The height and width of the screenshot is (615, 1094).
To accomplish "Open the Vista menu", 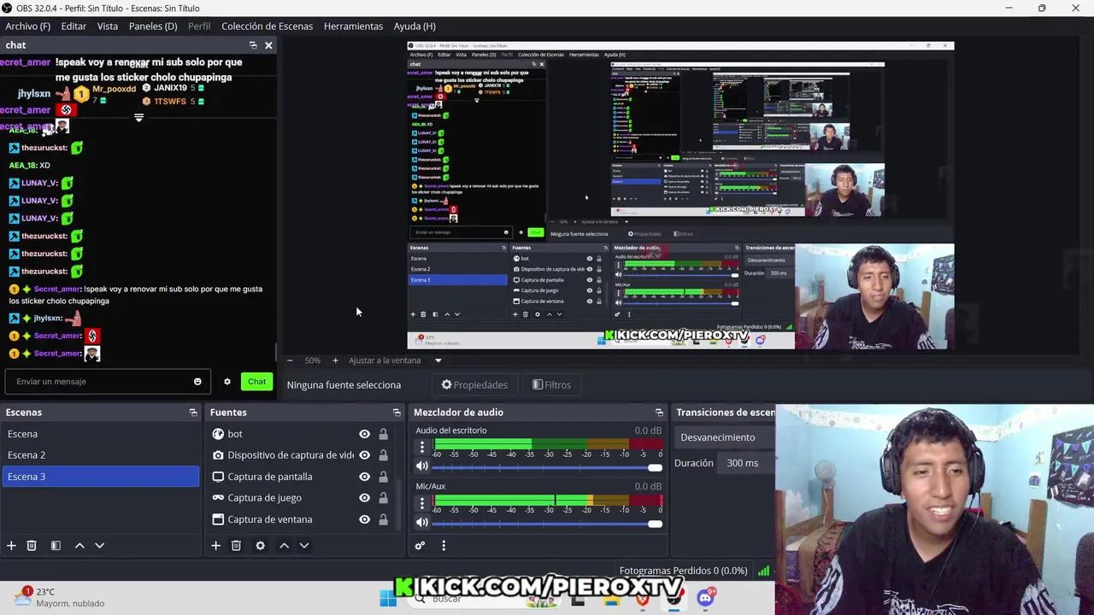I will coord(108,26).
